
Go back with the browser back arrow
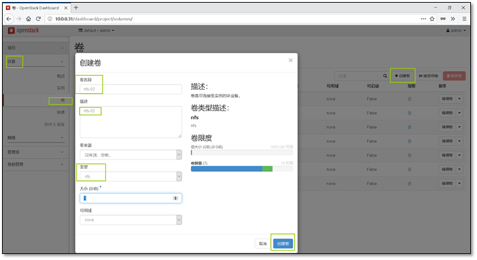click(9, 19)
